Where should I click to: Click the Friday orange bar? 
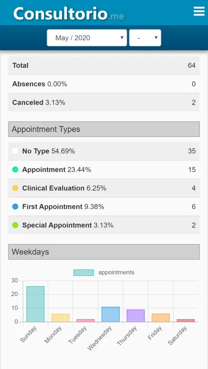click(161, 318)
